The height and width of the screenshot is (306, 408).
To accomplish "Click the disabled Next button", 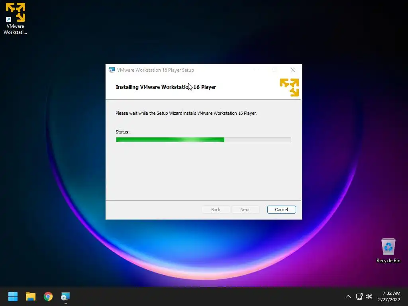I will click(245, 210).
